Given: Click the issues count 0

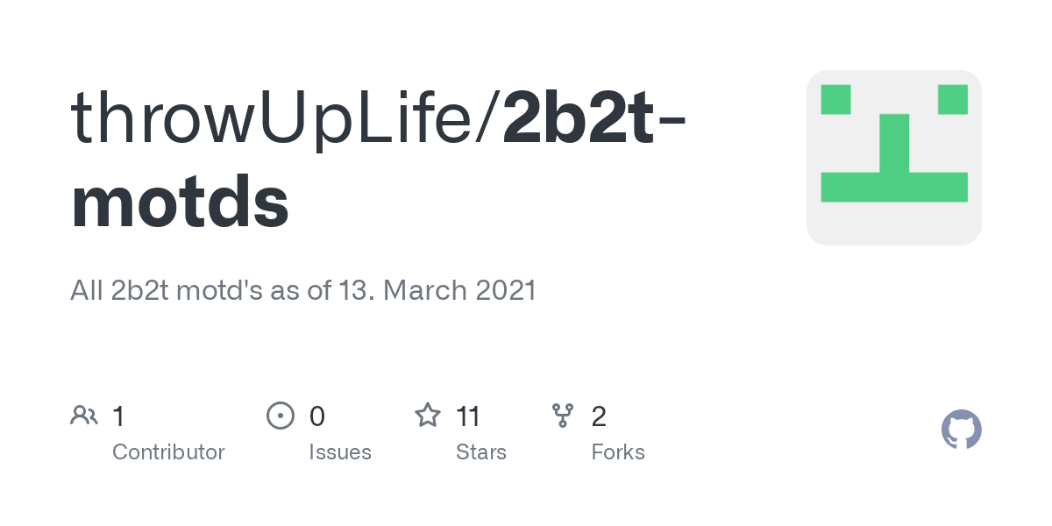Looking at the screenshot, I should [x=317, y=416].
